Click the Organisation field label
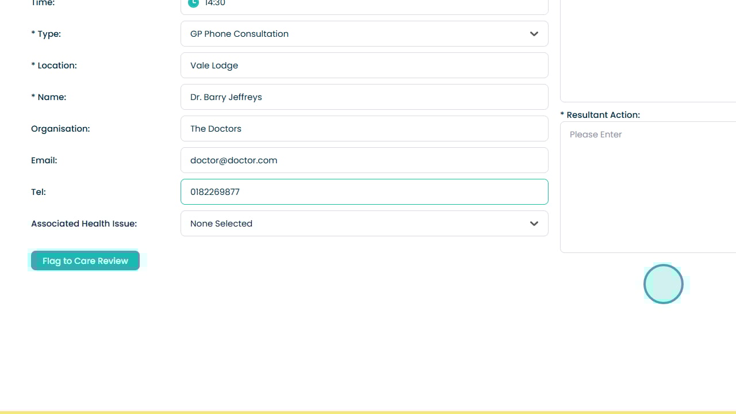 [60, 129]
